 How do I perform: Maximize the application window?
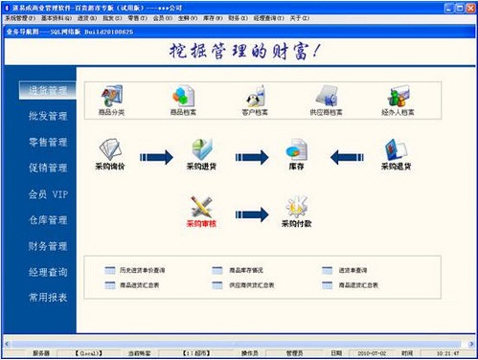tap(460, 8)
